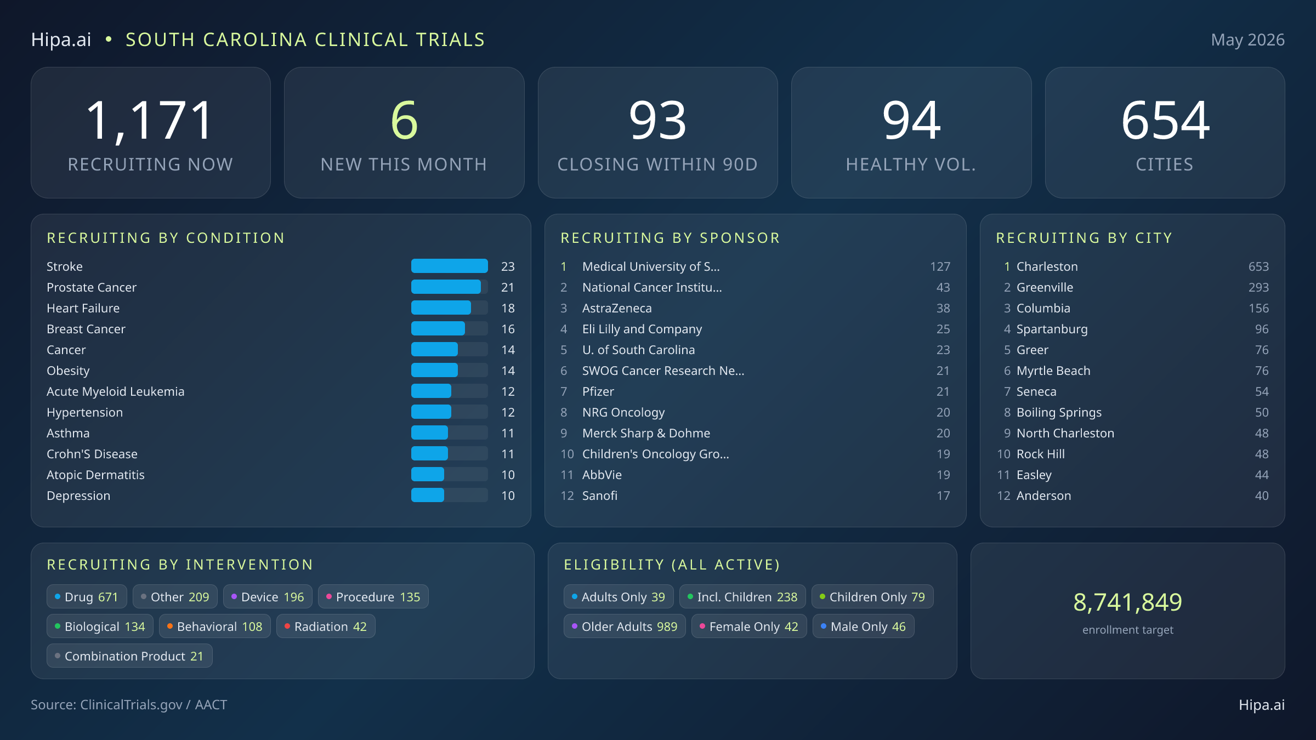Click SWOG Cancer Research Ne... sponsor
Viewport: 1316px width, 740px height.
point(755,371)
